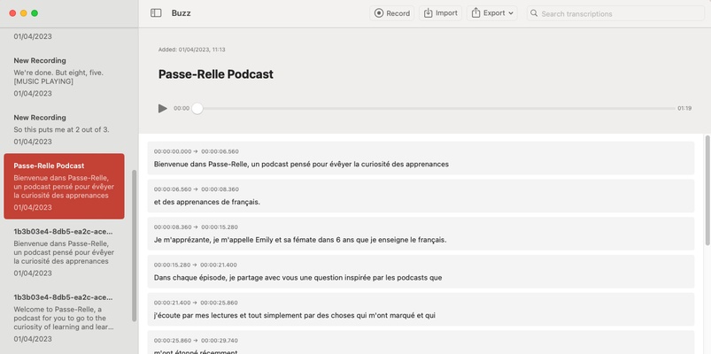Click segment "et des apprenances de français"
711x354 pixels.
421,196
